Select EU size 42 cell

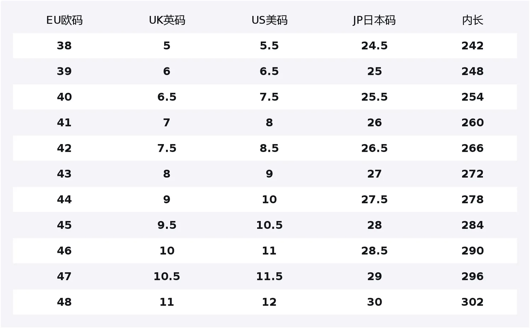(64, 148)
